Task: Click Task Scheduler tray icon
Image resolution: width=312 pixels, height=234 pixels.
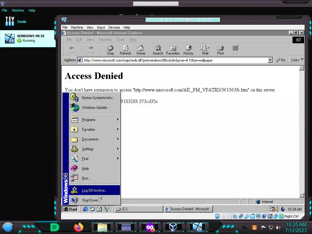Action: [272, 209]
